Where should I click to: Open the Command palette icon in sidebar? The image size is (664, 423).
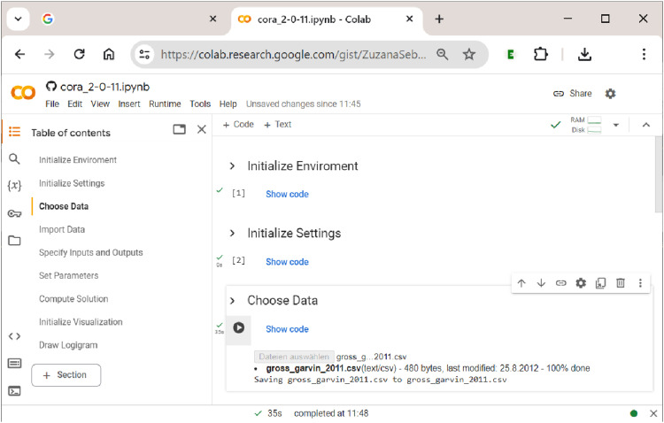[x=14, y=364]
